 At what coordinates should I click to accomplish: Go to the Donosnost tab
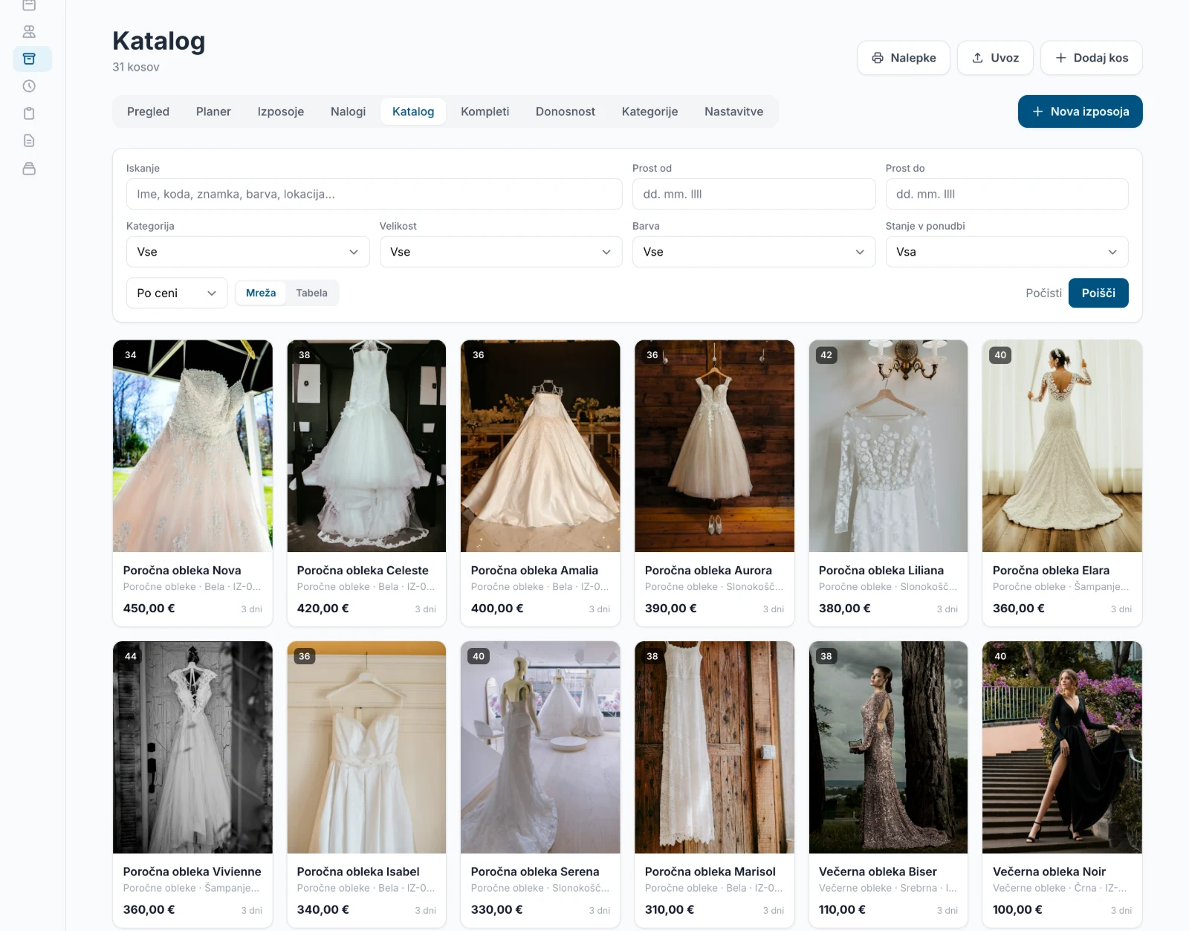[x=566, y=111]
